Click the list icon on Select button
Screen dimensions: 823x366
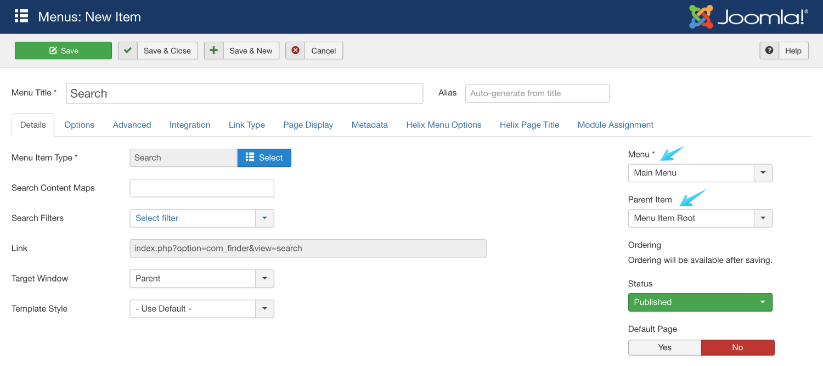[250, 157]
